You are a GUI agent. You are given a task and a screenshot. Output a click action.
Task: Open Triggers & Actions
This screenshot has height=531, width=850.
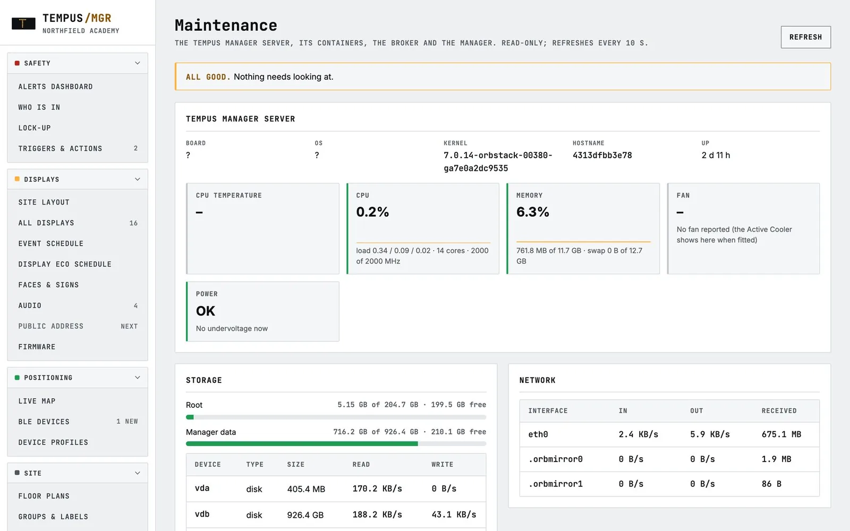click(78, 149)
